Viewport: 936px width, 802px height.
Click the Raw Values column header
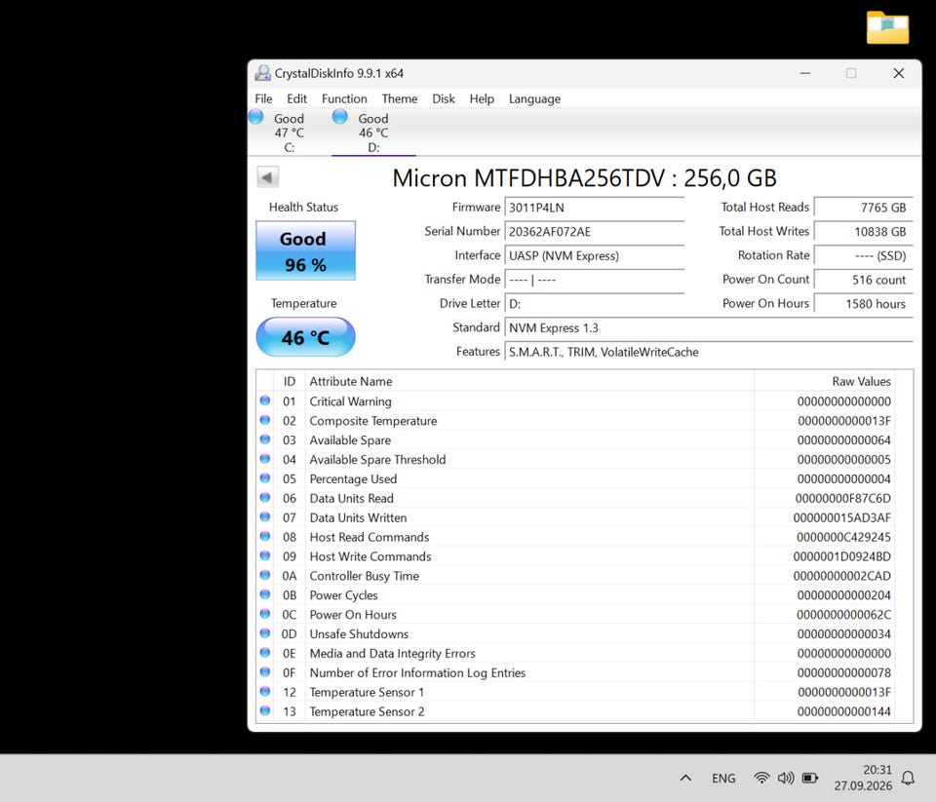pyautogui.click(x=825, y=381)
